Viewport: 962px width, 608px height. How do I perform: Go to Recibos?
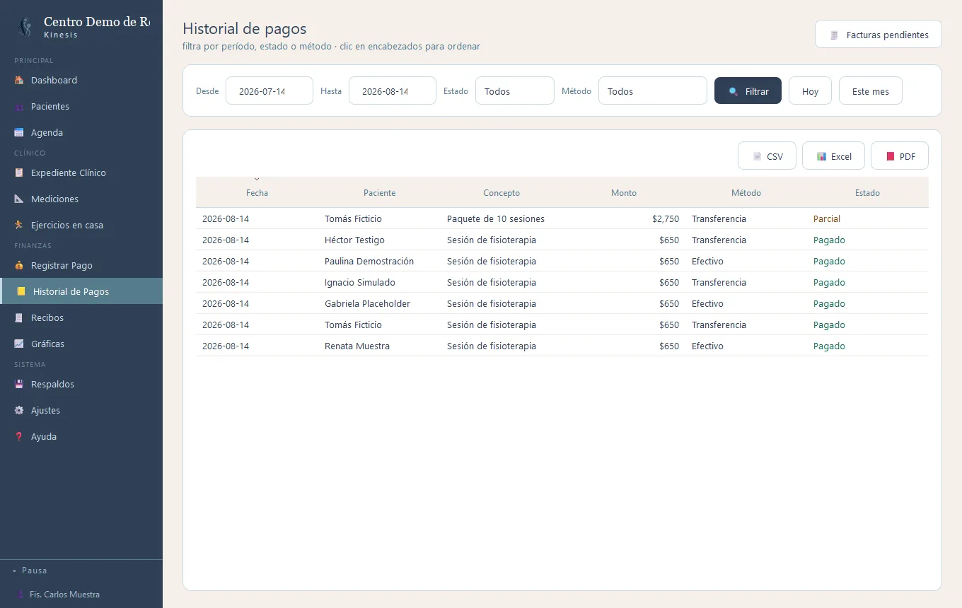click(x=81, y=317)
